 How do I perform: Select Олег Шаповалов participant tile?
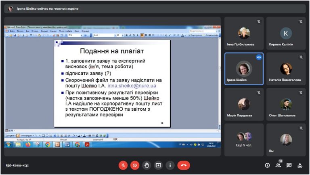tap(286, 104)
